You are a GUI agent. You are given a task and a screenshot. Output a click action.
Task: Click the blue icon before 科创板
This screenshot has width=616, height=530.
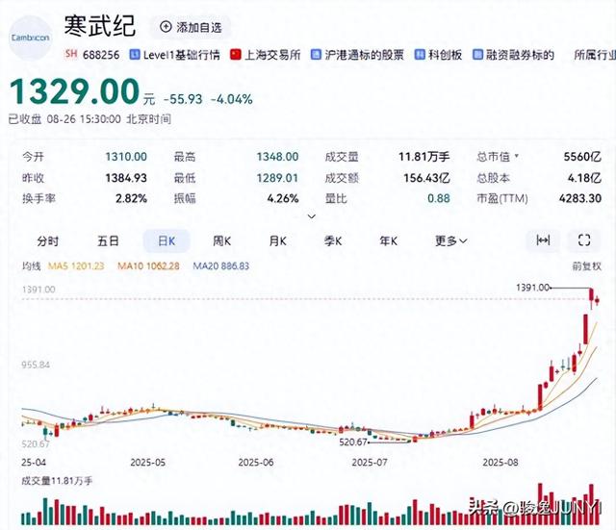[420, 55]
